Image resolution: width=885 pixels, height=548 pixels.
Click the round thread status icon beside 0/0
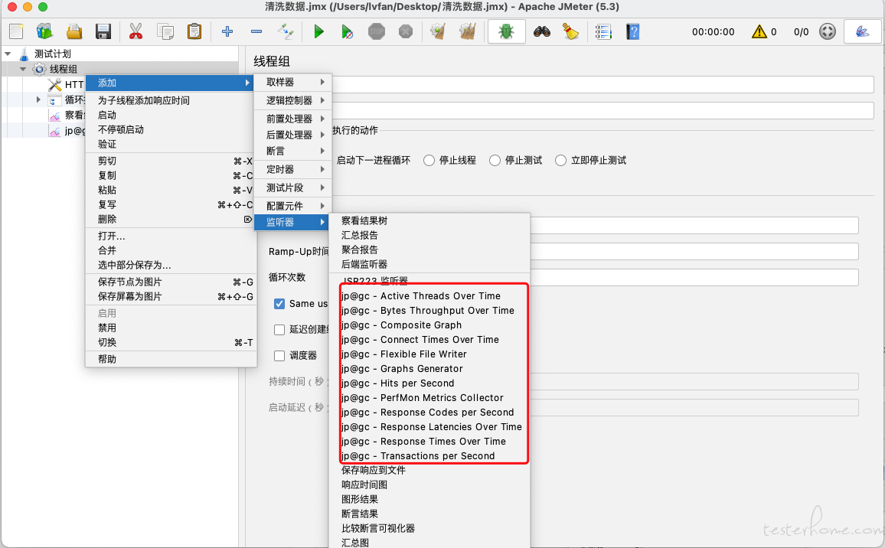[828, 31]
